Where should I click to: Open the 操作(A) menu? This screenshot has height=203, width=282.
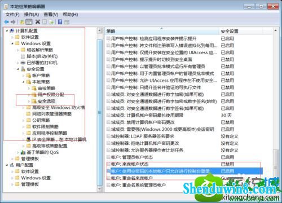pyautogui.click(x=32, y=15)
